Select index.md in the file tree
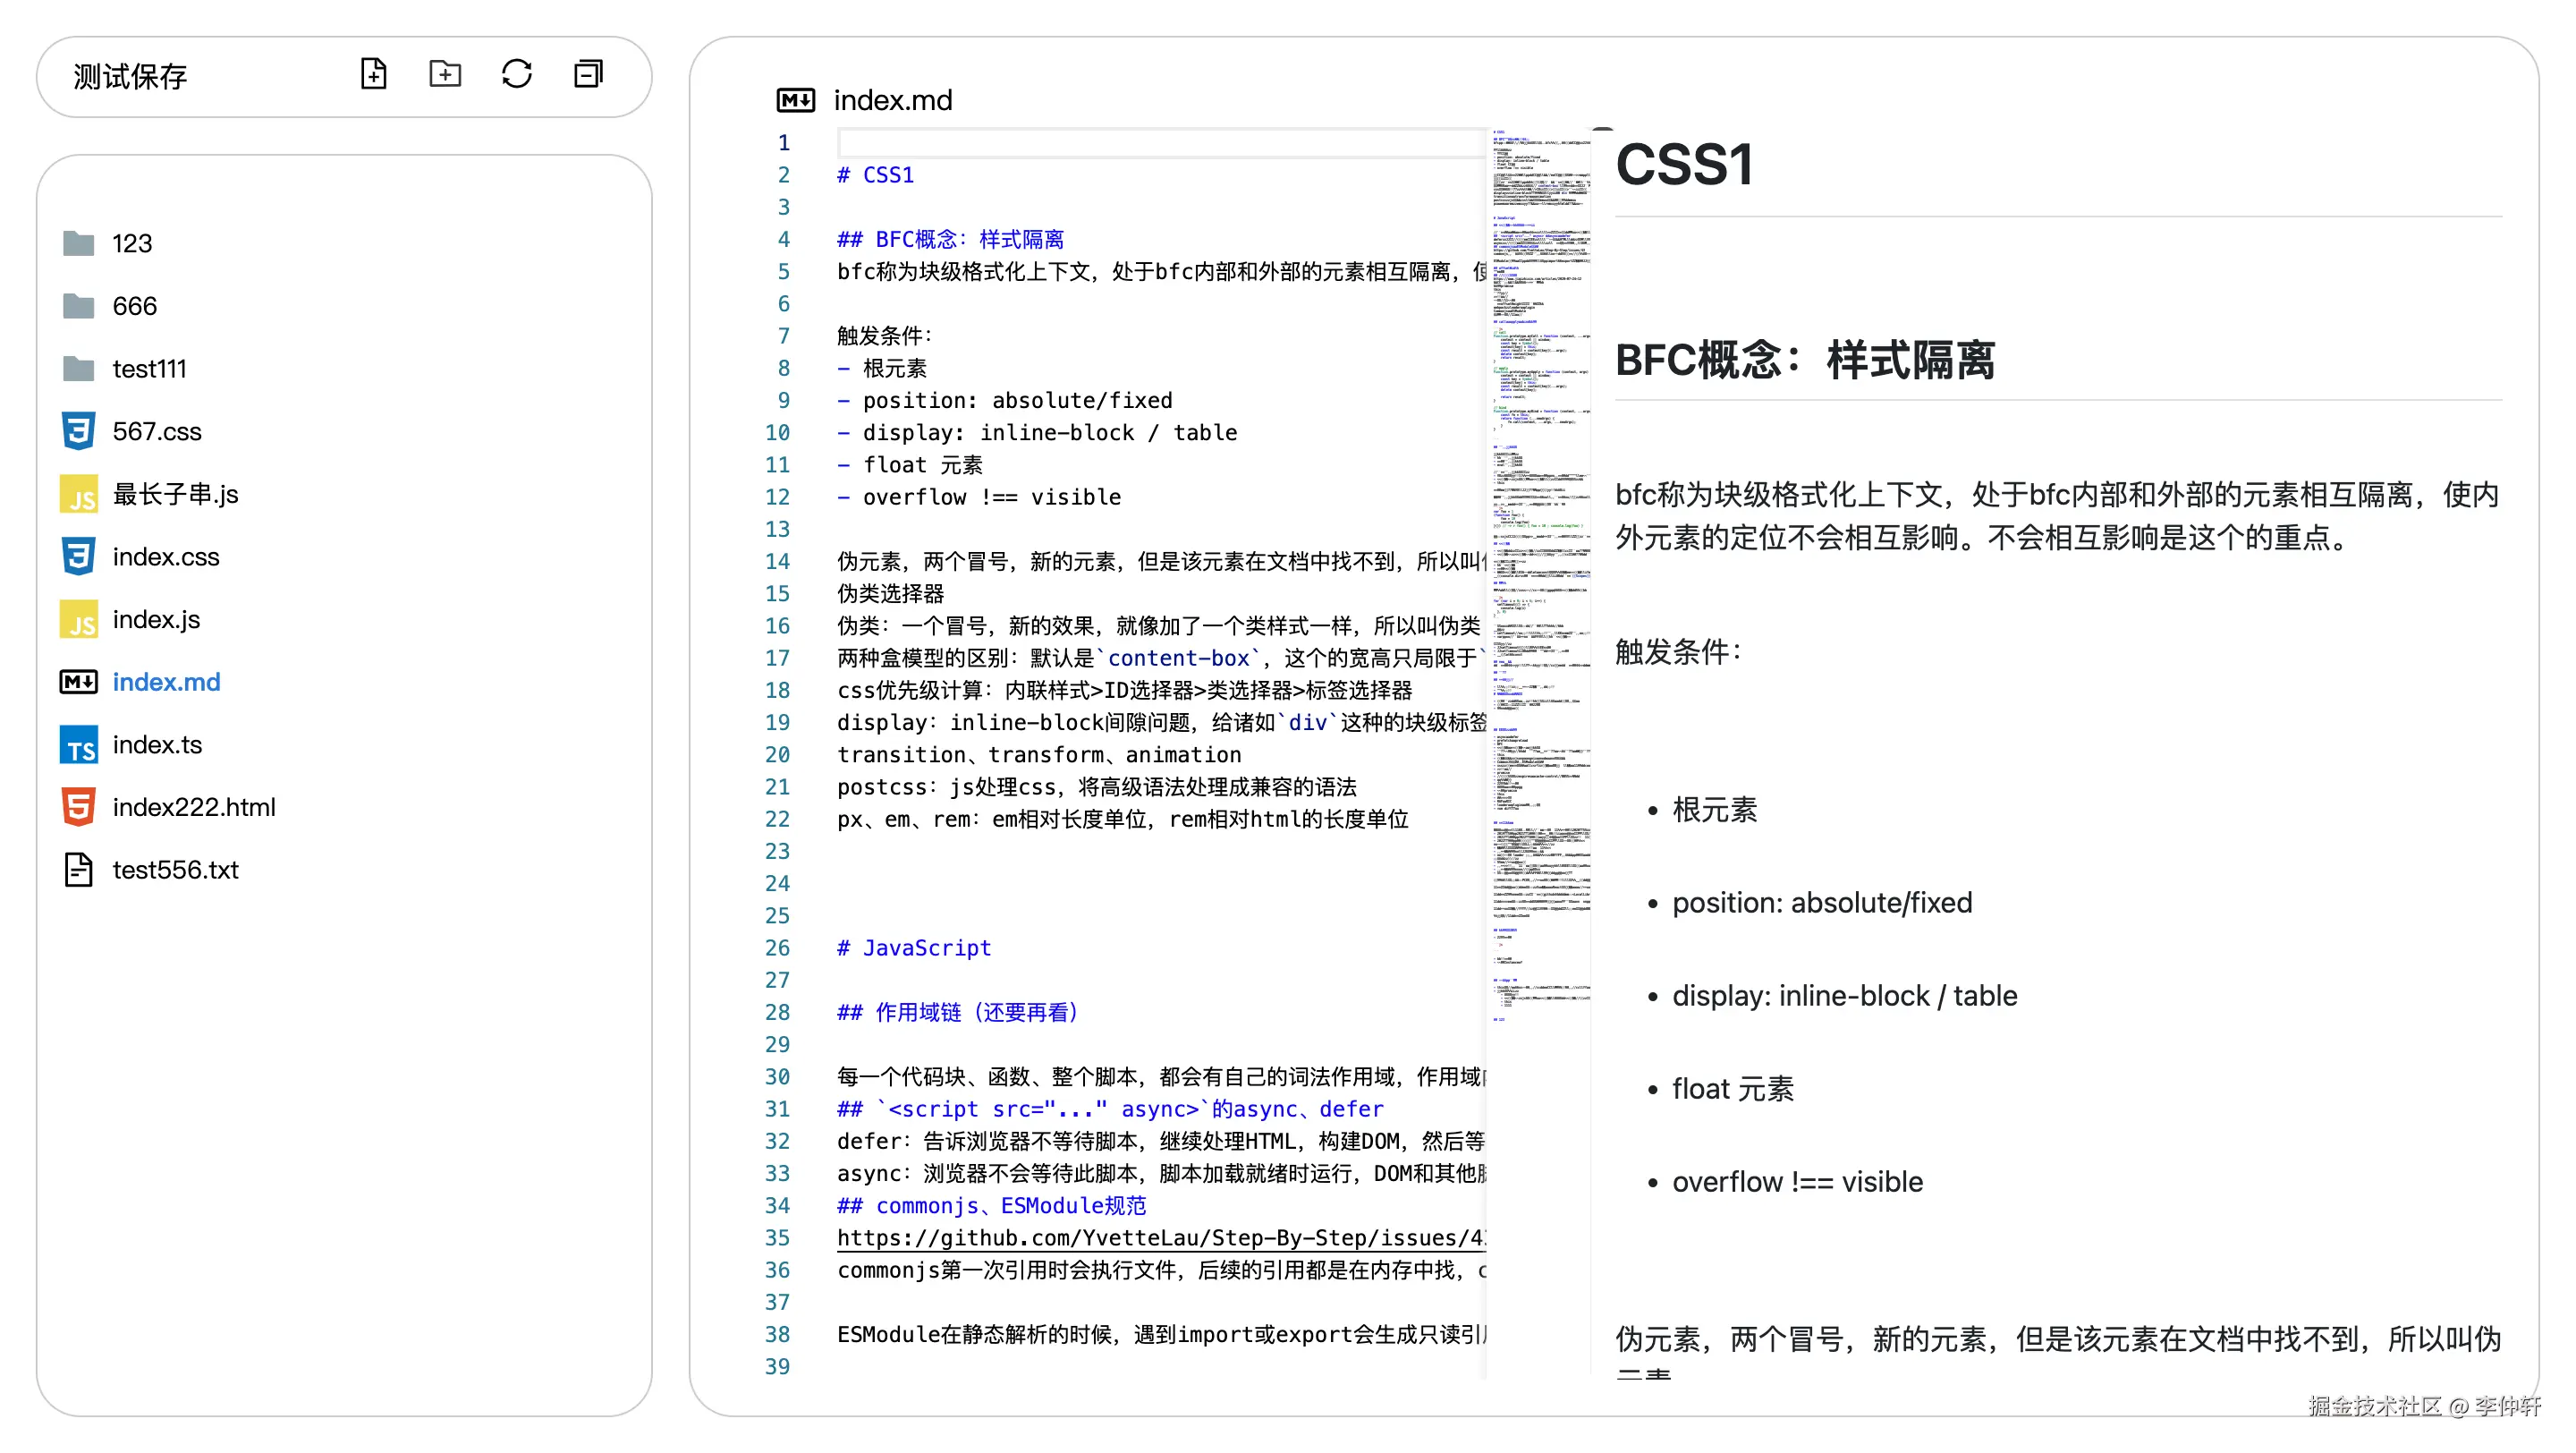Screen dimensions: 2576x1453 pos(166,682)
